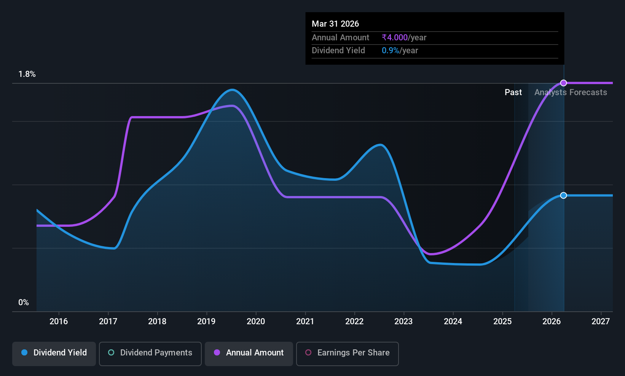This screenshot has height=376, width=625.
Task: Toggle the Dividend Yield legend series
Action: (x=54, y=354)
